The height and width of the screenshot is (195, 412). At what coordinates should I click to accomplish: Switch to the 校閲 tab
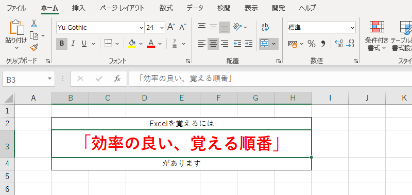[x=224, y=8]
